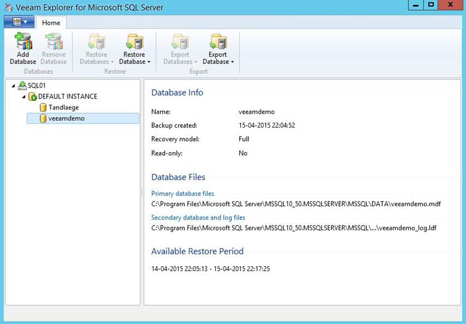The height and width of the screenshot is (324, 466).
Task: Open the Export Database dropdown arrow
Action: tap(232, 62)
